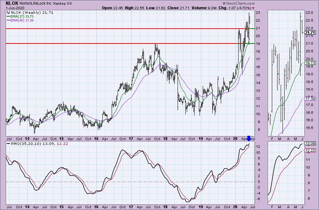The width and height of the screenshot is (319, 210).
Task: Select the Close 21.71 value in the header
Action: 178,8
